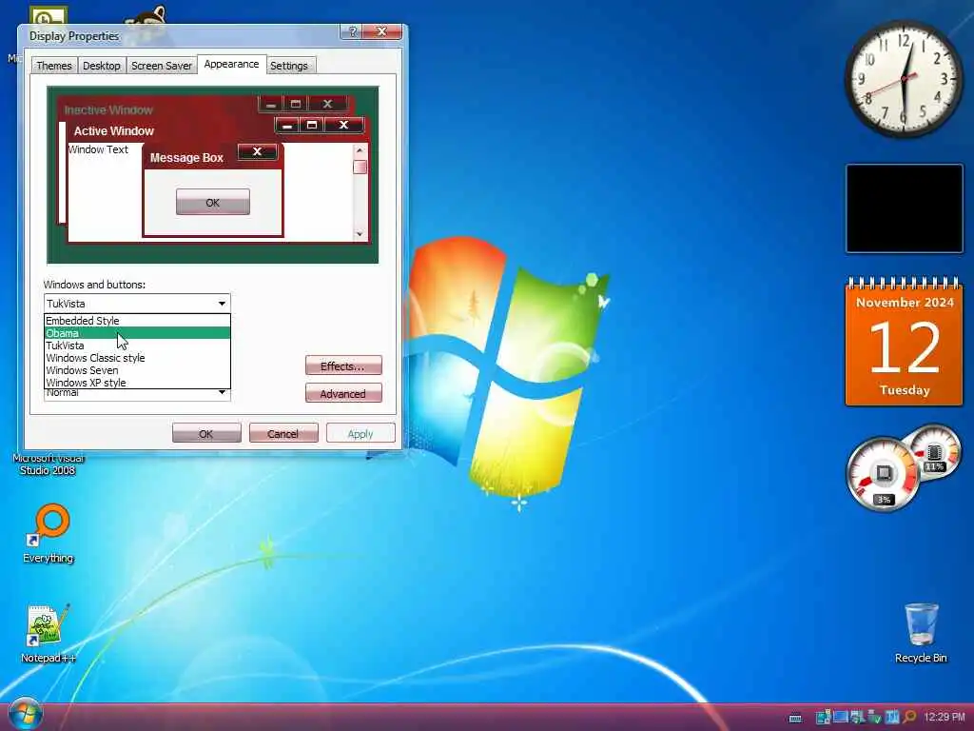Select the Windows Seven style option
This screenshot has height=731, width=974.
(137, 370)
